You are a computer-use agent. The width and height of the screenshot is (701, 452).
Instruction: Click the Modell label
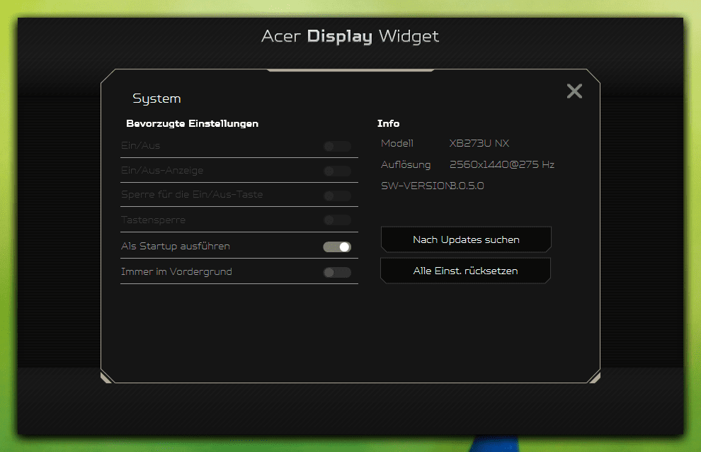click(x=397, y=143)
